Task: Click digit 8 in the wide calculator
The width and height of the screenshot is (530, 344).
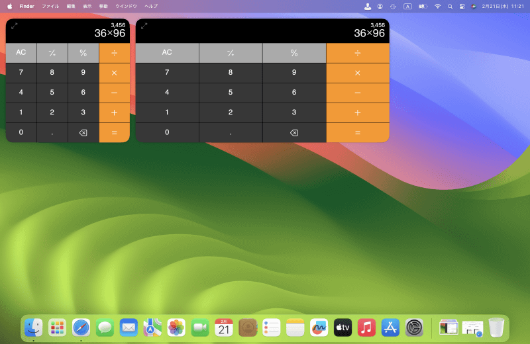Action: 231,73
